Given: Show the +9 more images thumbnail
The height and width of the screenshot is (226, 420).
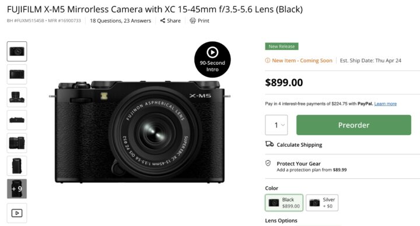Looking at the screenshot, I should 17,189.
